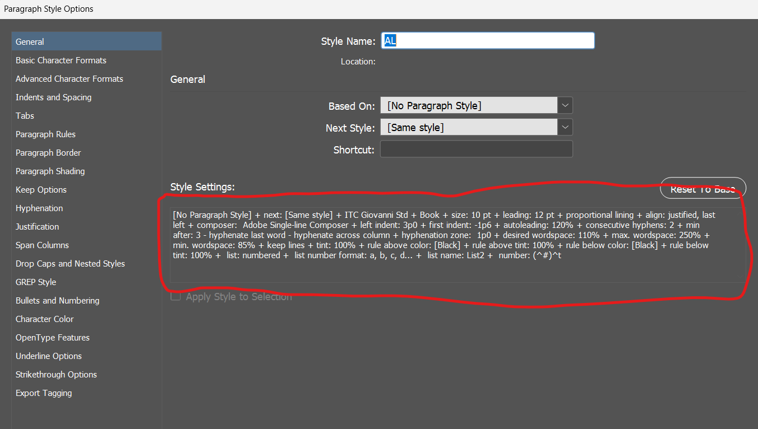Open the Tabs settings panel
758x429 pixels.
(25, 115)
